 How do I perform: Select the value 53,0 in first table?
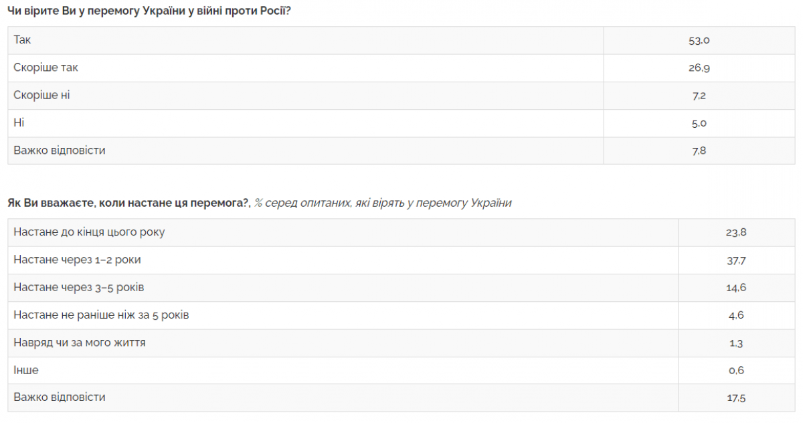(699, 40)
